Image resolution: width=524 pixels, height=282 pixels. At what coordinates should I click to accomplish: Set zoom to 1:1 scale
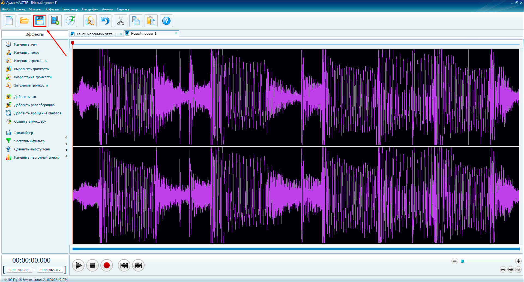click(518, 269)
